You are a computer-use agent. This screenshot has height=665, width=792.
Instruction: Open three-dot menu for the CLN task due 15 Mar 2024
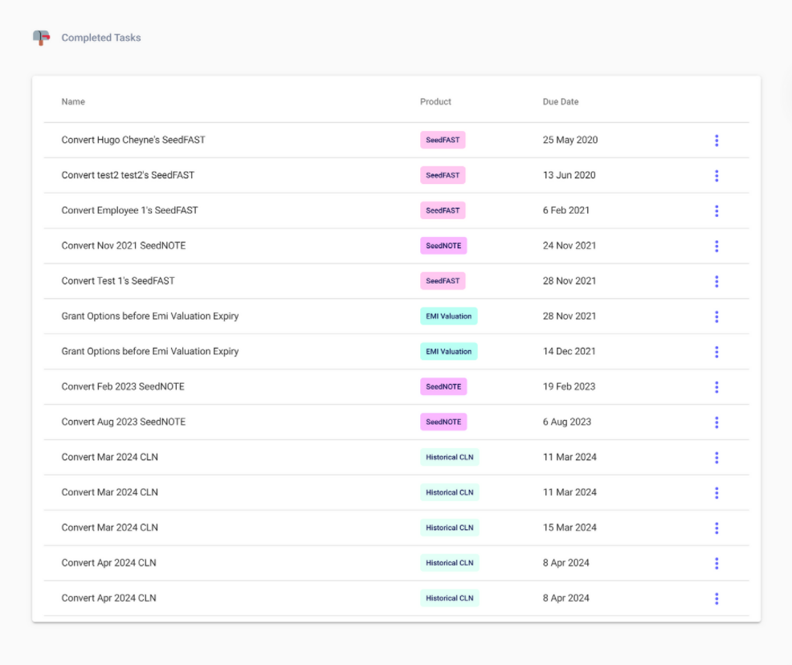tap(716, 528)
